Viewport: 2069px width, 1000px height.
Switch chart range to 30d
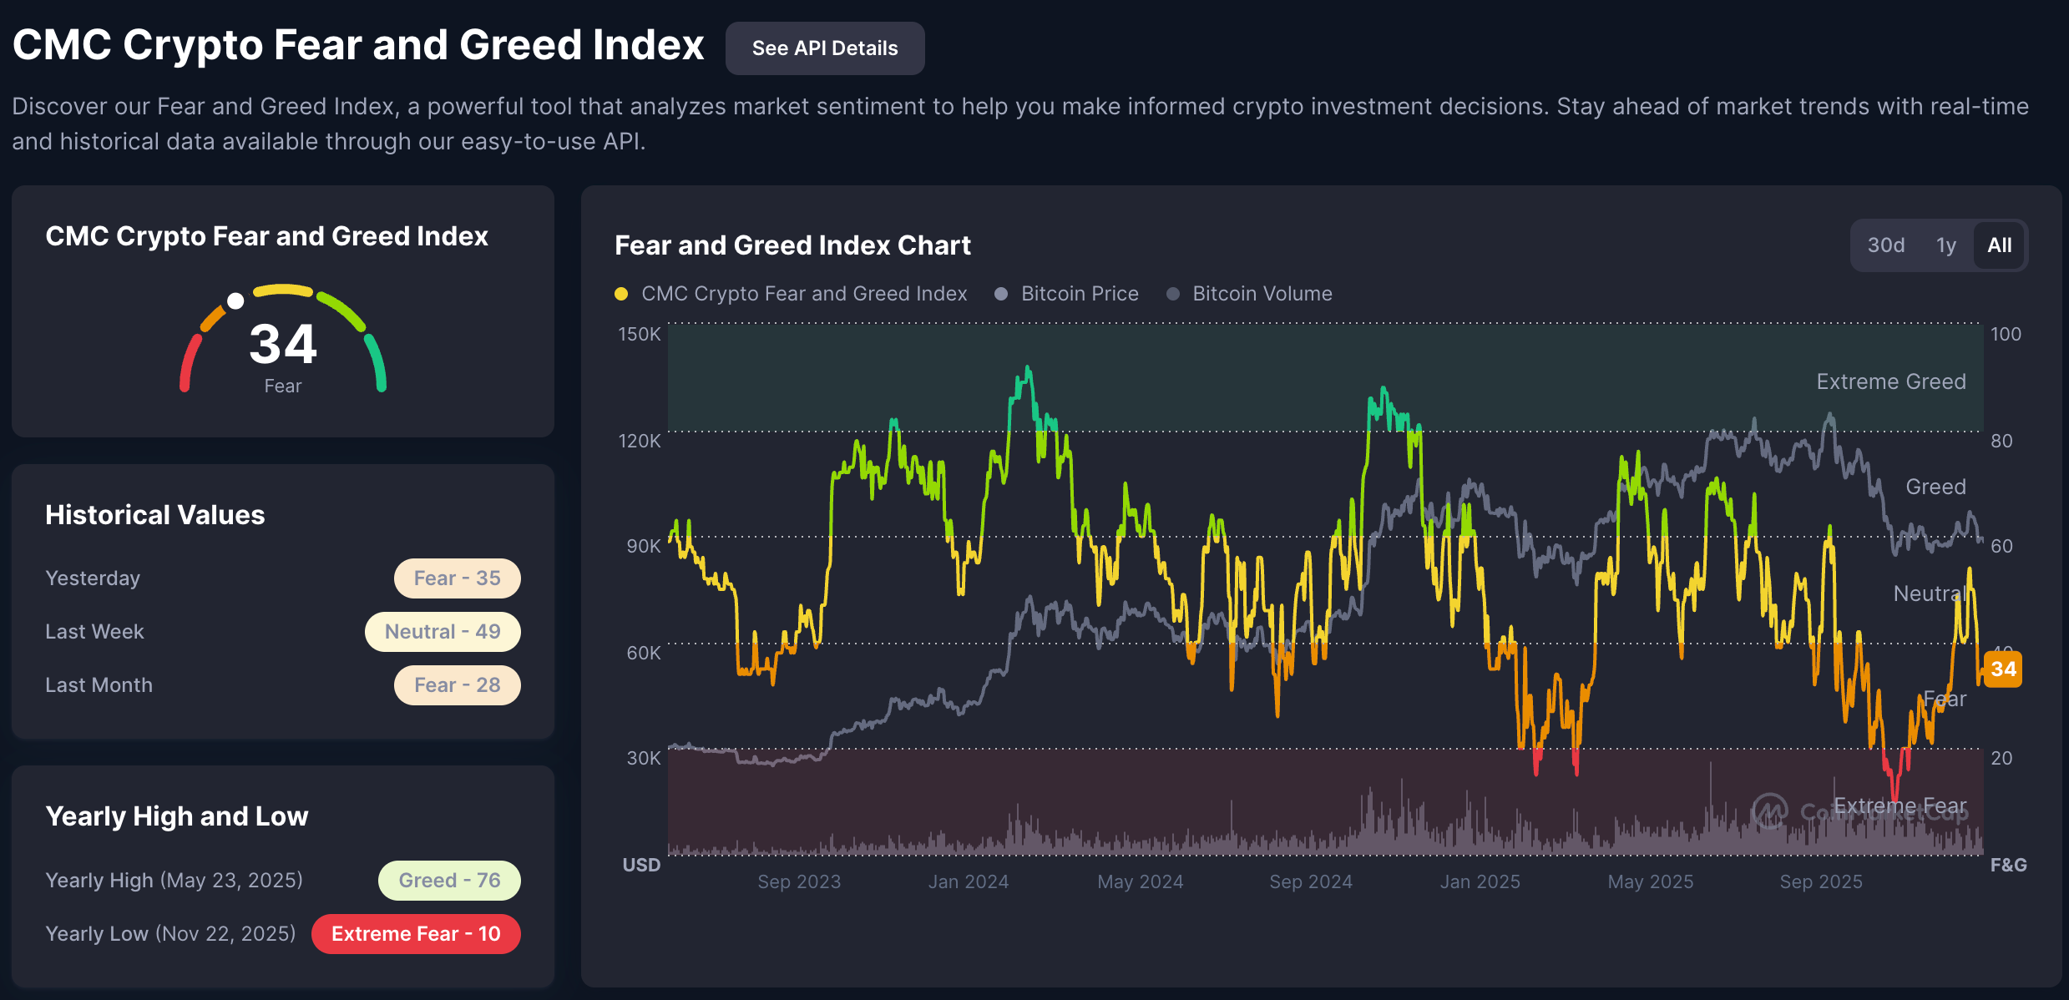click(x=1885, y=245)
